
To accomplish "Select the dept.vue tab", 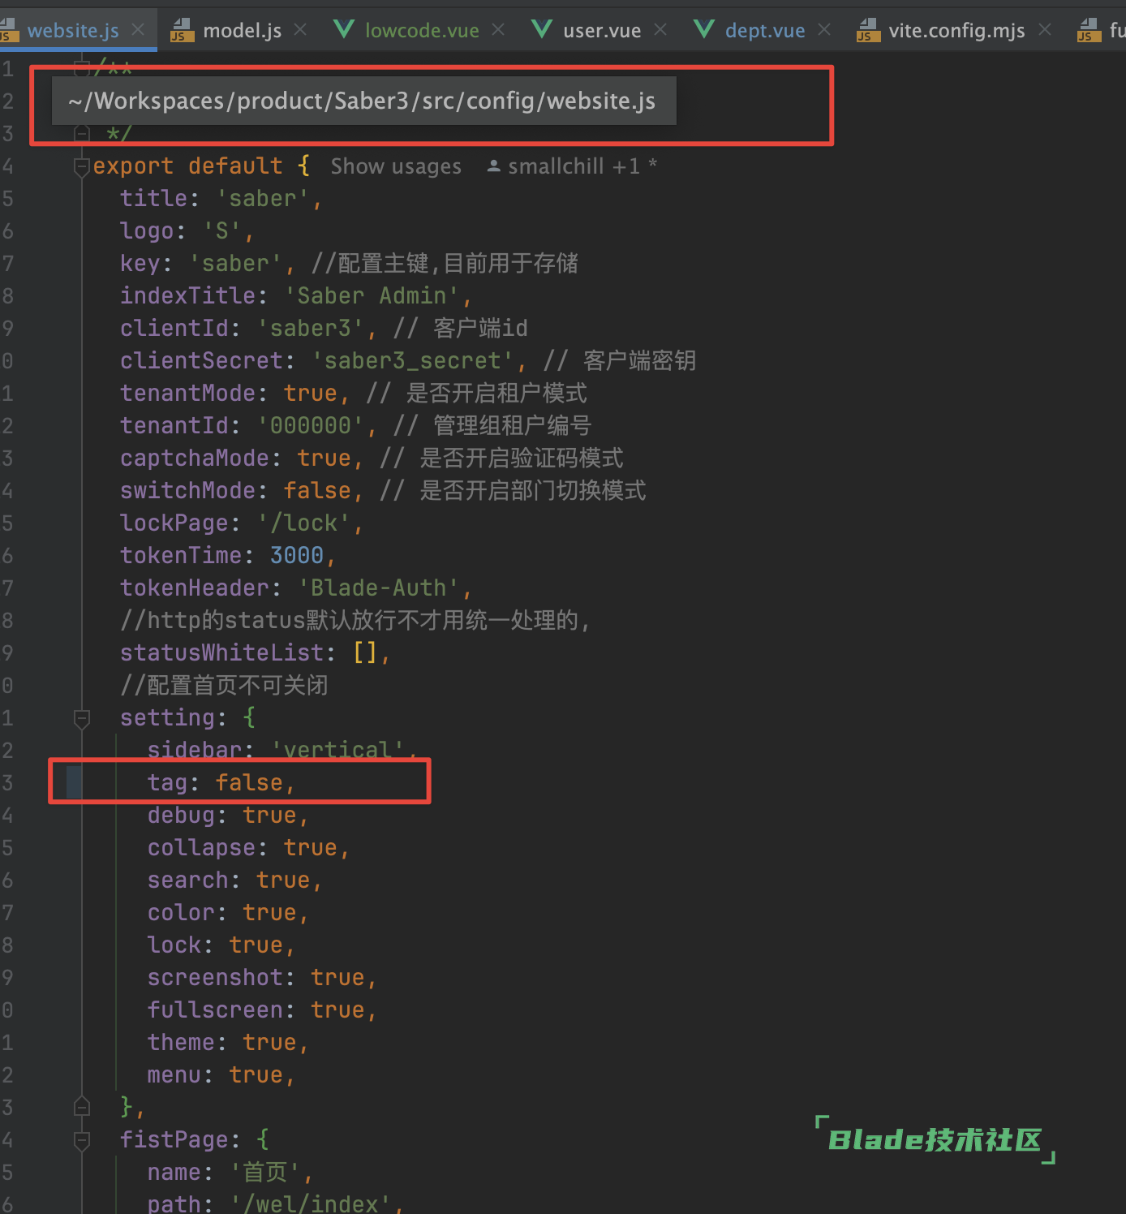I will (765, 31).
